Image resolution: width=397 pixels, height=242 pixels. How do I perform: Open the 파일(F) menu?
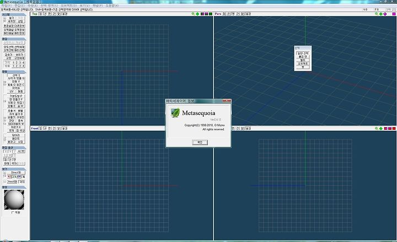click(x=6, y=5)
